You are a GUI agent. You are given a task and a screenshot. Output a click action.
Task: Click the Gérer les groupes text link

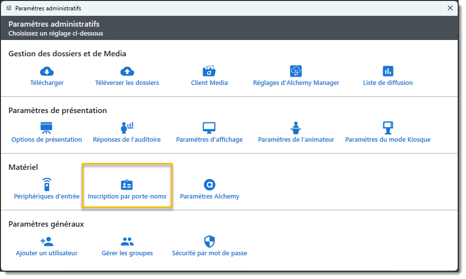(127, 253)
